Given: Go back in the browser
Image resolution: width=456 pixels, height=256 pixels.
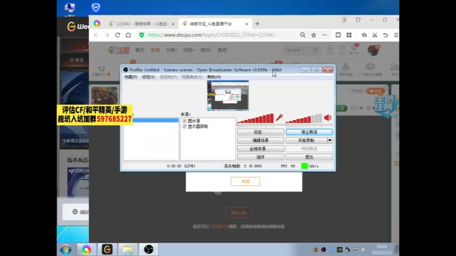Looking at the screenshot, I should (x=96, y=35).
